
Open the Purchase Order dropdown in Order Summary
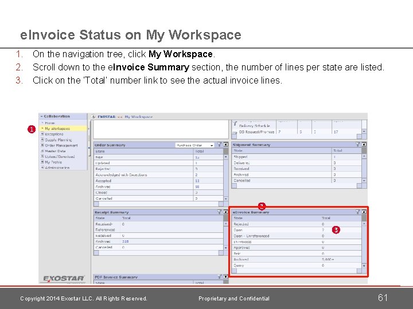[195, 145]
